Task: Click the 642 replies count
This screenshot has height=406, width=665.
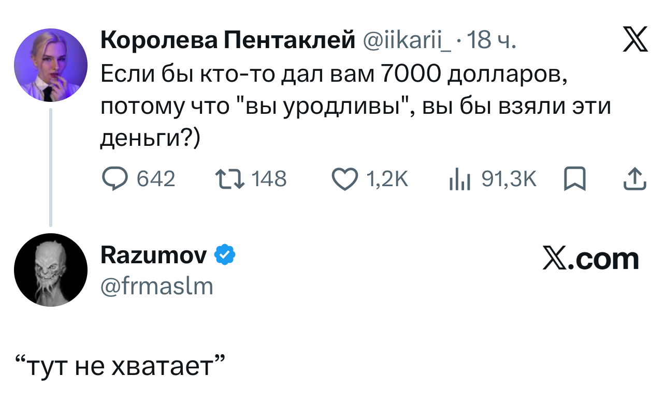Action: (x=155, y=179)
